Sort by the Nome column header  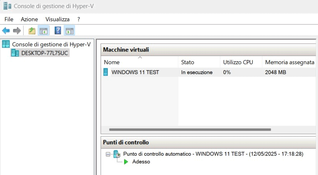coord(139,62)
